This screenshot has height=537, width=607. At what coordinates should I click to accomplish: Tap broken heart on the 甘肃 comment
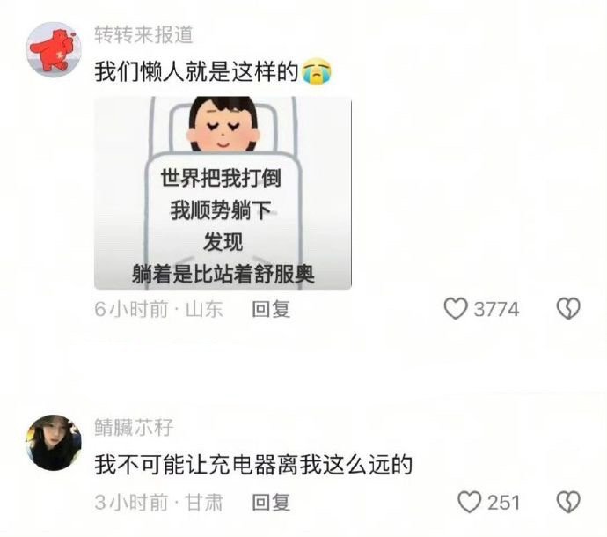pyautogui.click(x=568, y=502)
